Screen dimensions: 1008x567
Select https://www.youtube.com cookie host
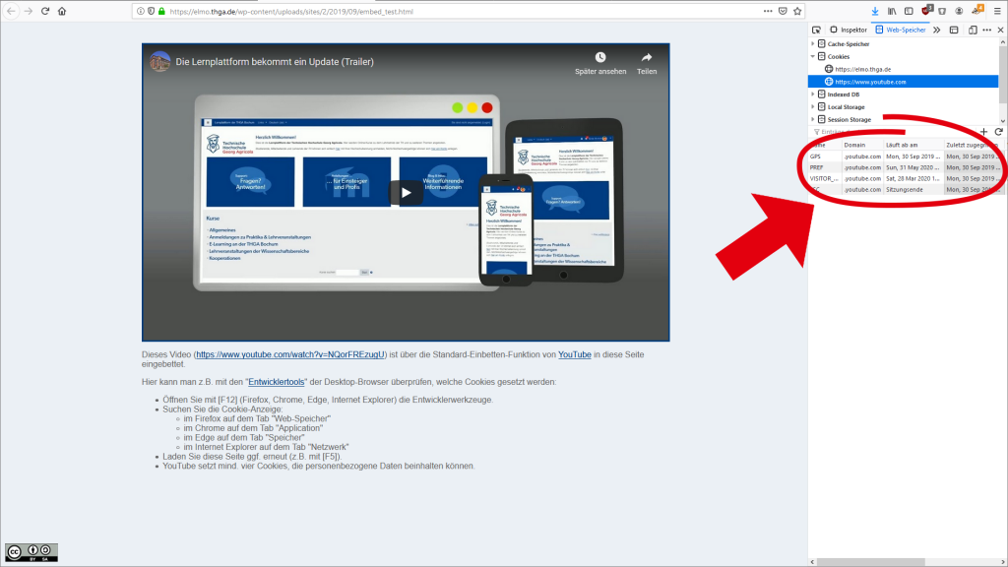904,82
